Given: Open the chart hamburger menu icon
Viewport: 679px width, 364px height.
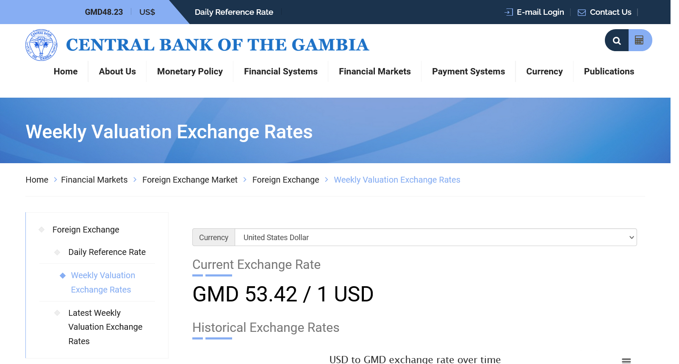Looking at the screenshot, I should pyautogui.click(x=626, y=361).
